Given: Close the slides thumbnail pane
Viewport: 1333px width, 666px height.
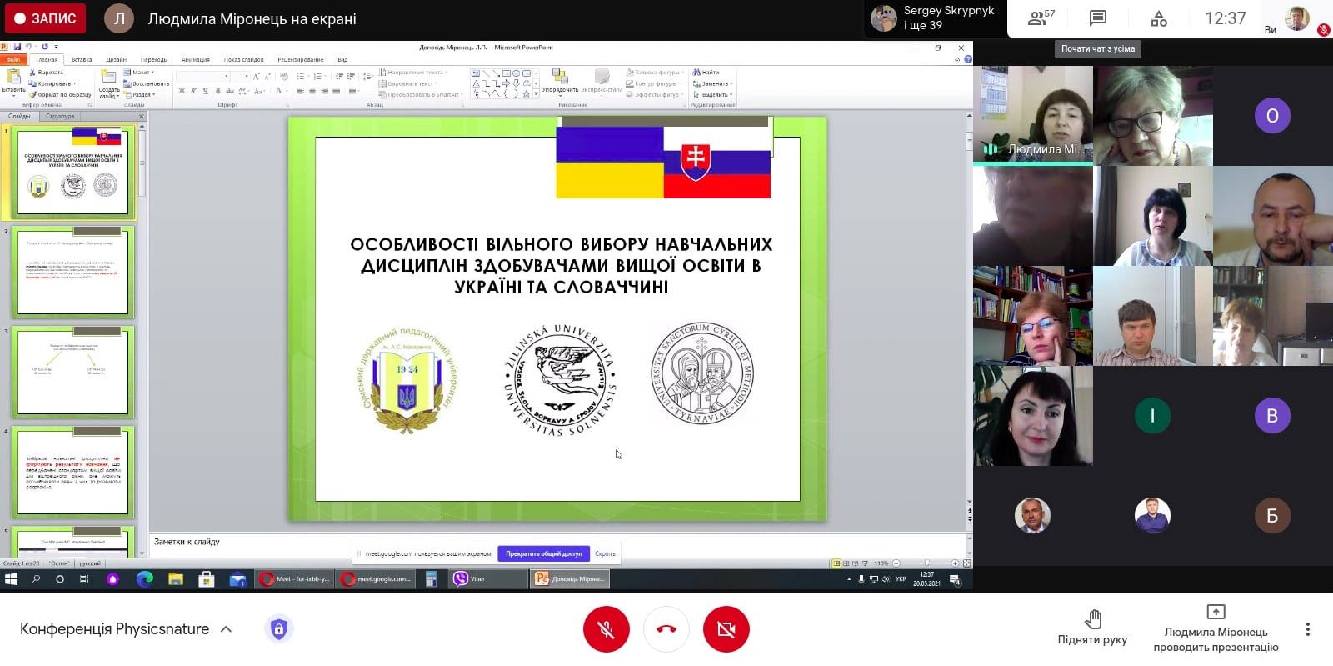Looking at the screenshot, I should 141,116.
